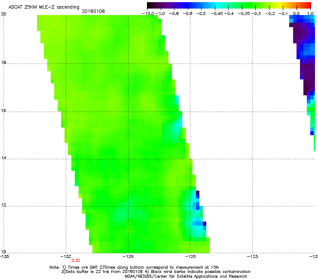Viewport: 318px width, 279px height.
Task: Select the latitude axis label 16
Action: pyautogui.click(x=3, y=111)
